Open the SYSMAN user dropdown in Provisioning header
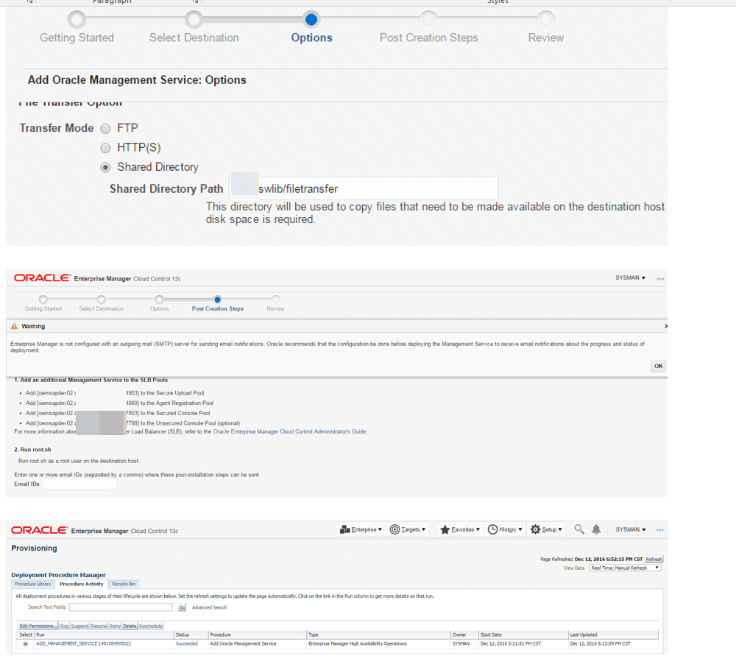Image resolution: width=736 pixels, height=664 pixels. tap(631, 529)
